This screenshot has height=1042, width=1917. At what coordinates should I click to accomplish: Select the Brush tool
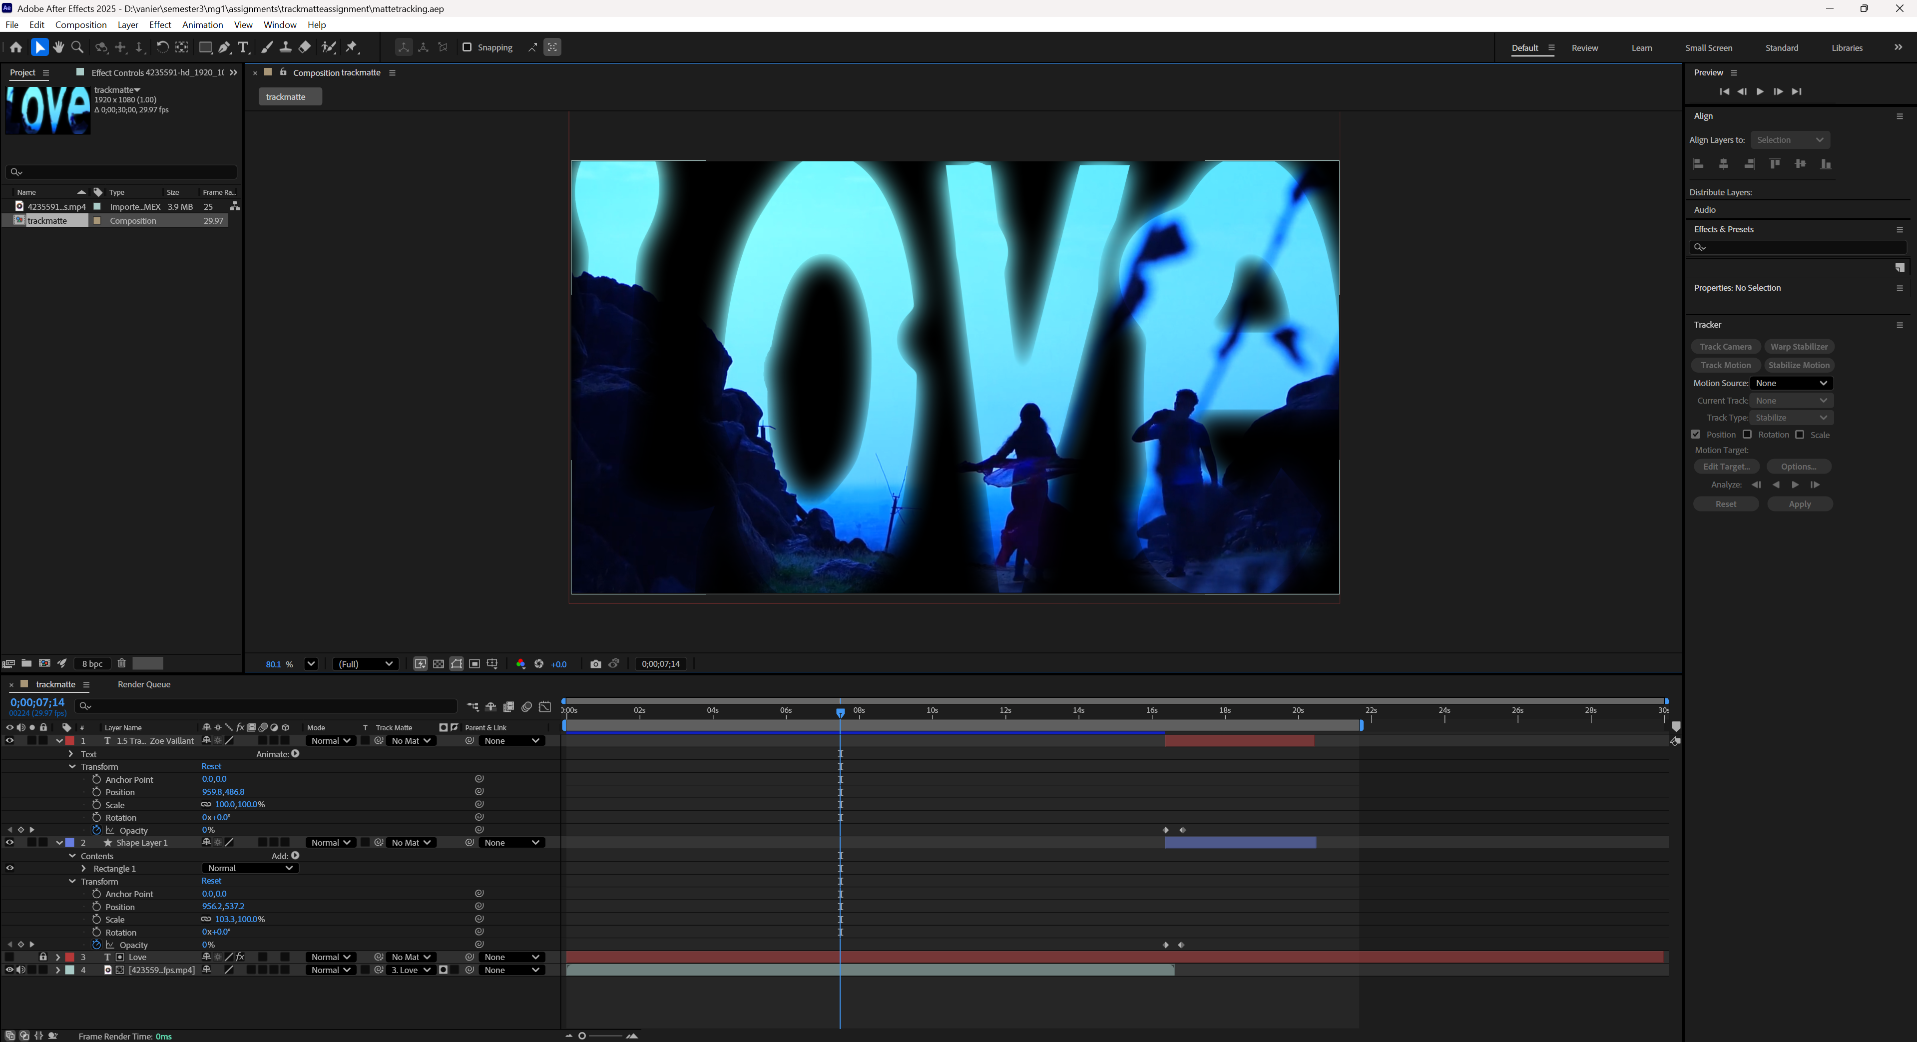coord(266,47)
